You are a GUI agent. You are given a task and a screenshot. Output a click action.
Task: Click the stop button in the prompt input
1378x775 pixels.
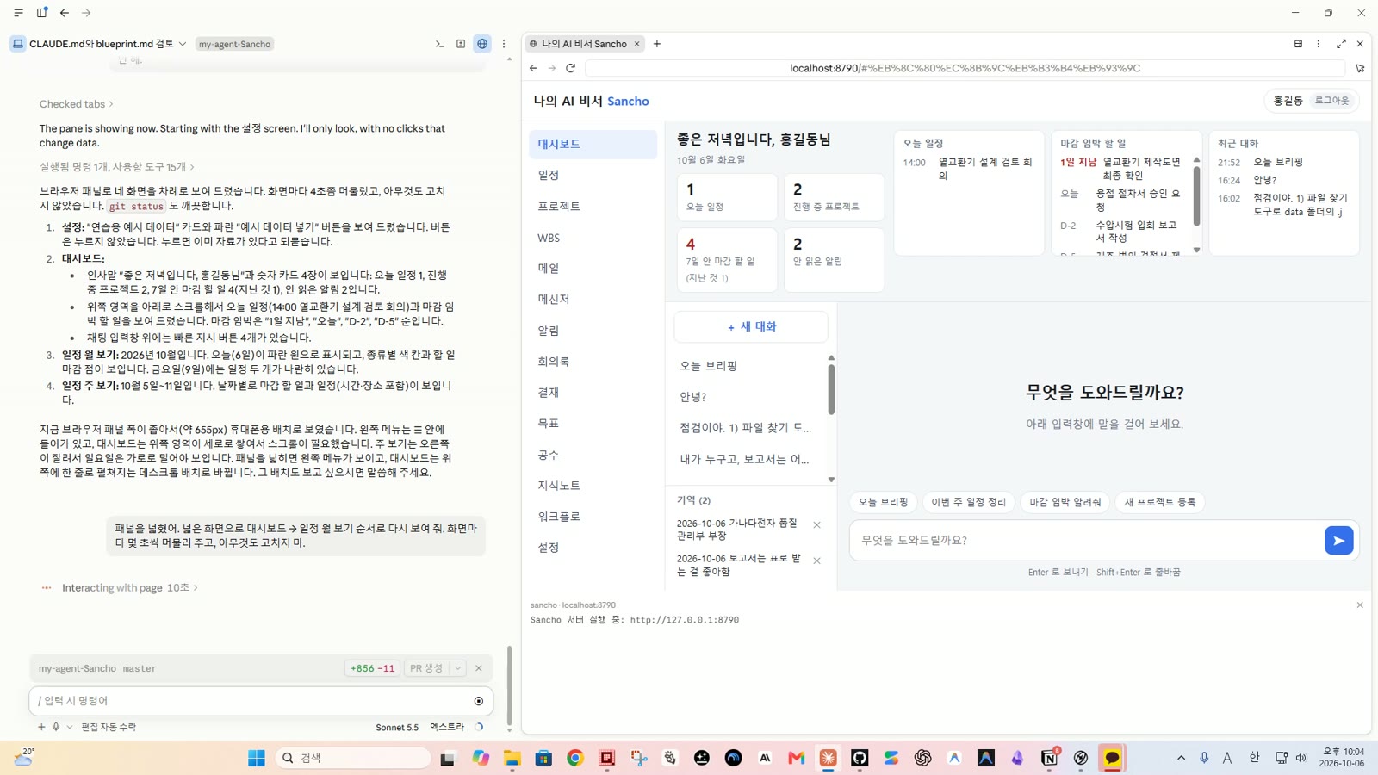[x=479, y=701]
